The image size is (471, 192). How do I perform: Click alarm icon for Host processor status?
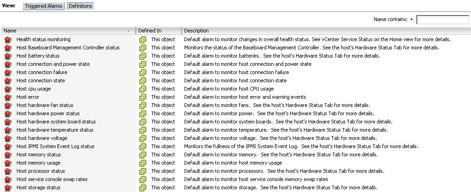coord(8,171)
